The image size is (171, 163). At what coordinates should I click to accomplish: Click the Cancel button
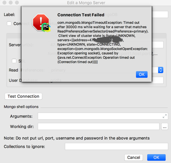[134, 157]
